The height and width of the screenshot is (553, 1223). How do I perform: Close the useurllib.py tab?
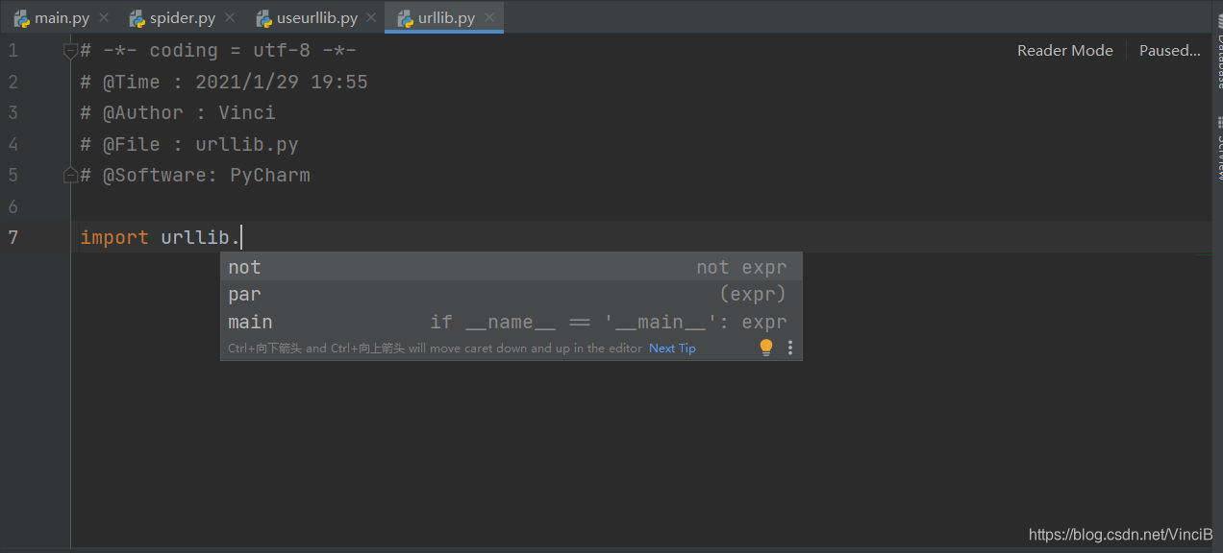point(372,18)
